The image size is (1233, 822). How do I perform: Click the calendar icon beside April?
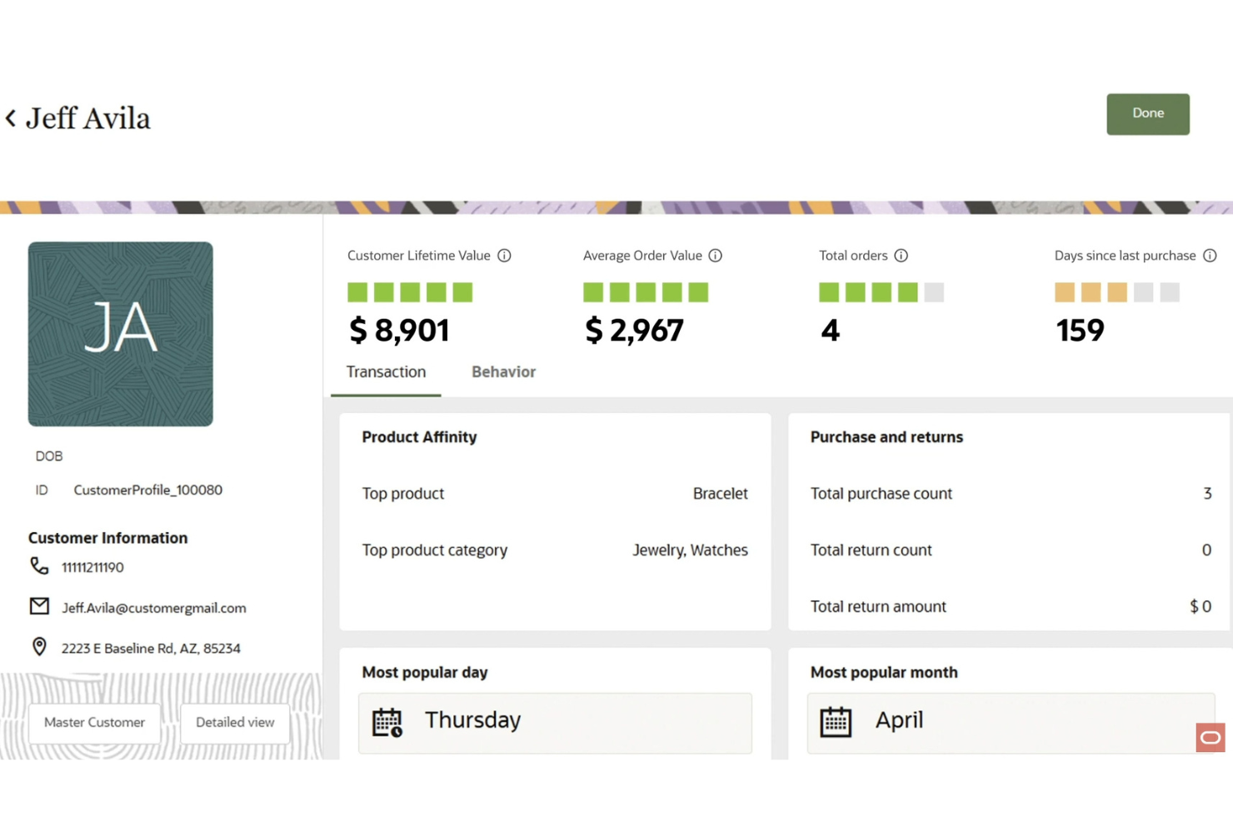point(836,722)
